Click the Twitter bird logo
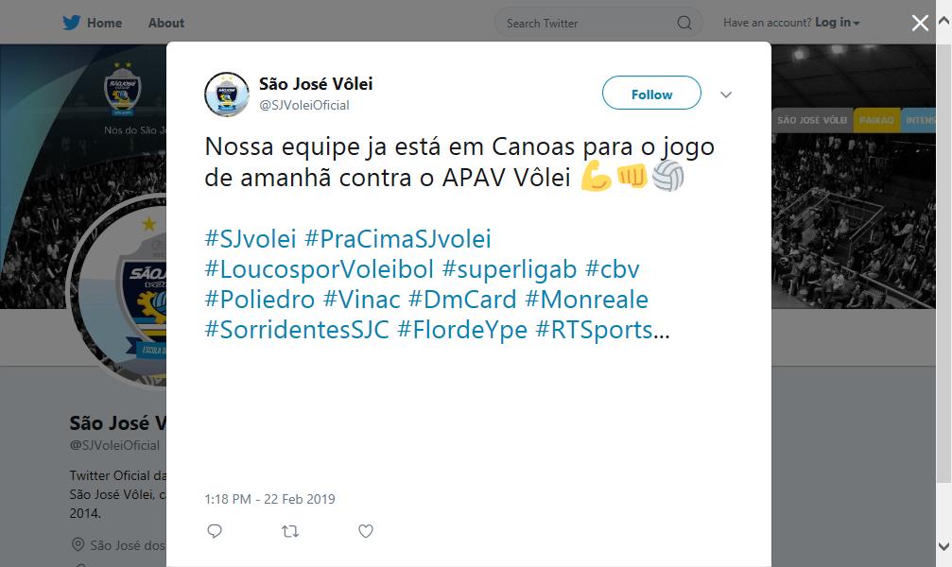This screenshot has width=952, height=567. (71, 23)
